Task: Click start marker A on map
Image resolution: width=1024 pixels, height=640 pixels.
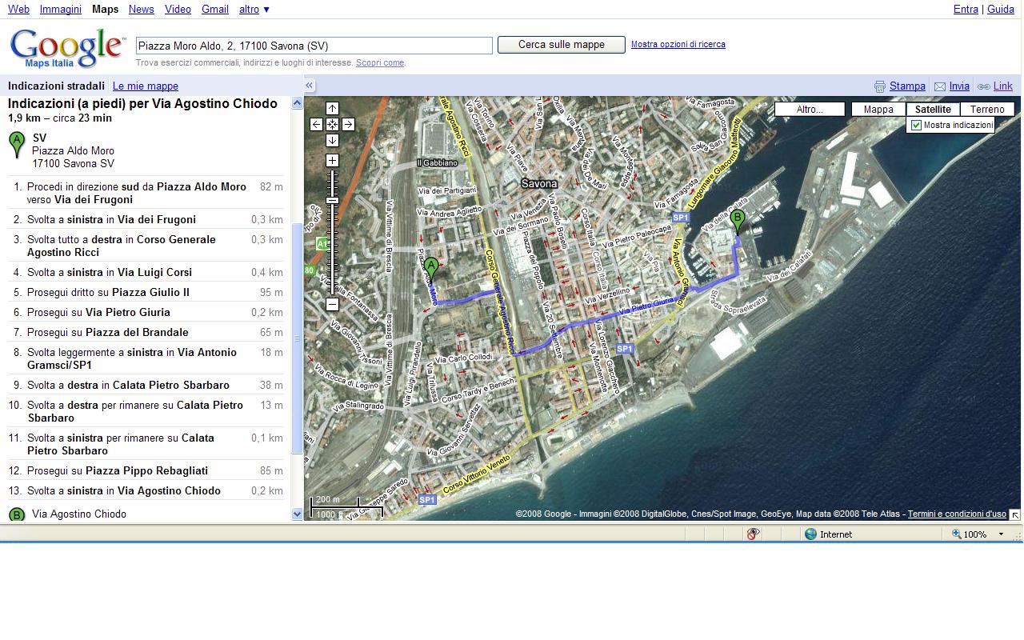Action: tap(431, 268)
